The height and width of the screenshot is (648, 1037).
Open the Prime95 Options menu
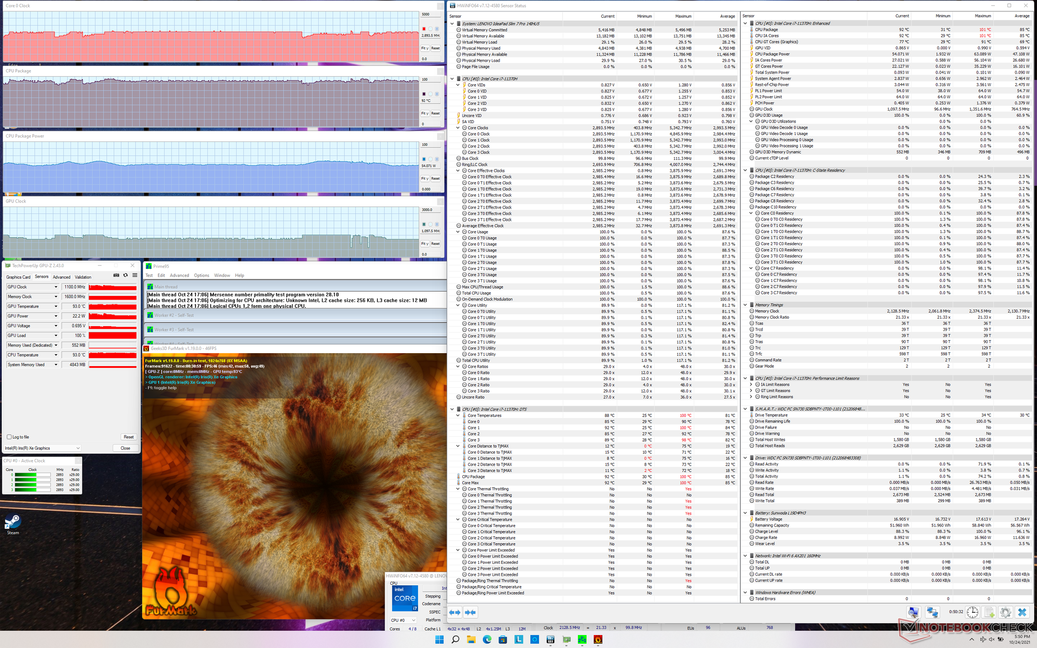pos(201,275)
